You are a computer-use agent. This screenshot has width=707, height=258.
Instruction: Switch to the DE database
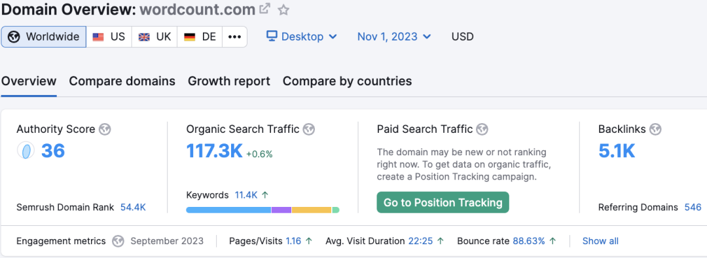coord(200,37)
